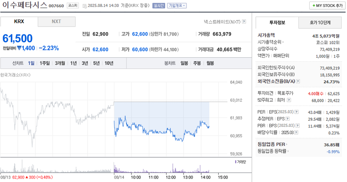Click 이수페타시스 stock name heading
The width and height of the screenshot is (347, 182).
25,5
